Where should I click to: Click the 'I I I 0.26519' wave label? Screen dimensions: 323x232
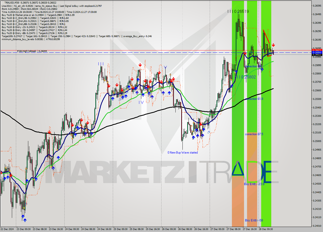(238, 11)
